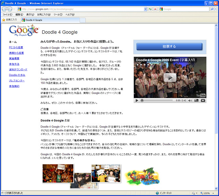Open the お気に入り(A) menu
The width and height of the screenshot is (219, 196).
click(x=44, y=14)
